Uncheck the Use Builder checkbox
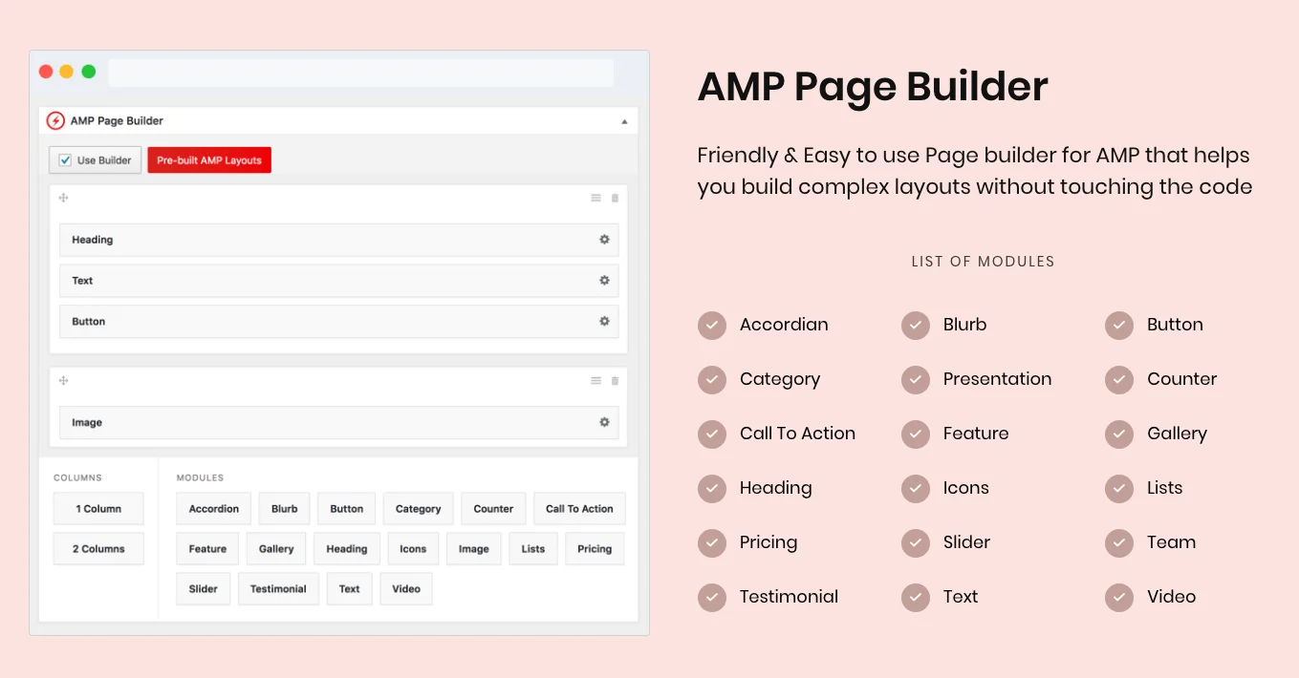 (x=63, y=159)
